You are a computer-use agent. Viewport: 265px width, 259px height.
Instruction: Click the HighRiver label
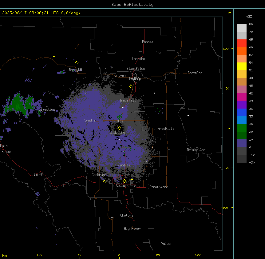pos(132,229)
